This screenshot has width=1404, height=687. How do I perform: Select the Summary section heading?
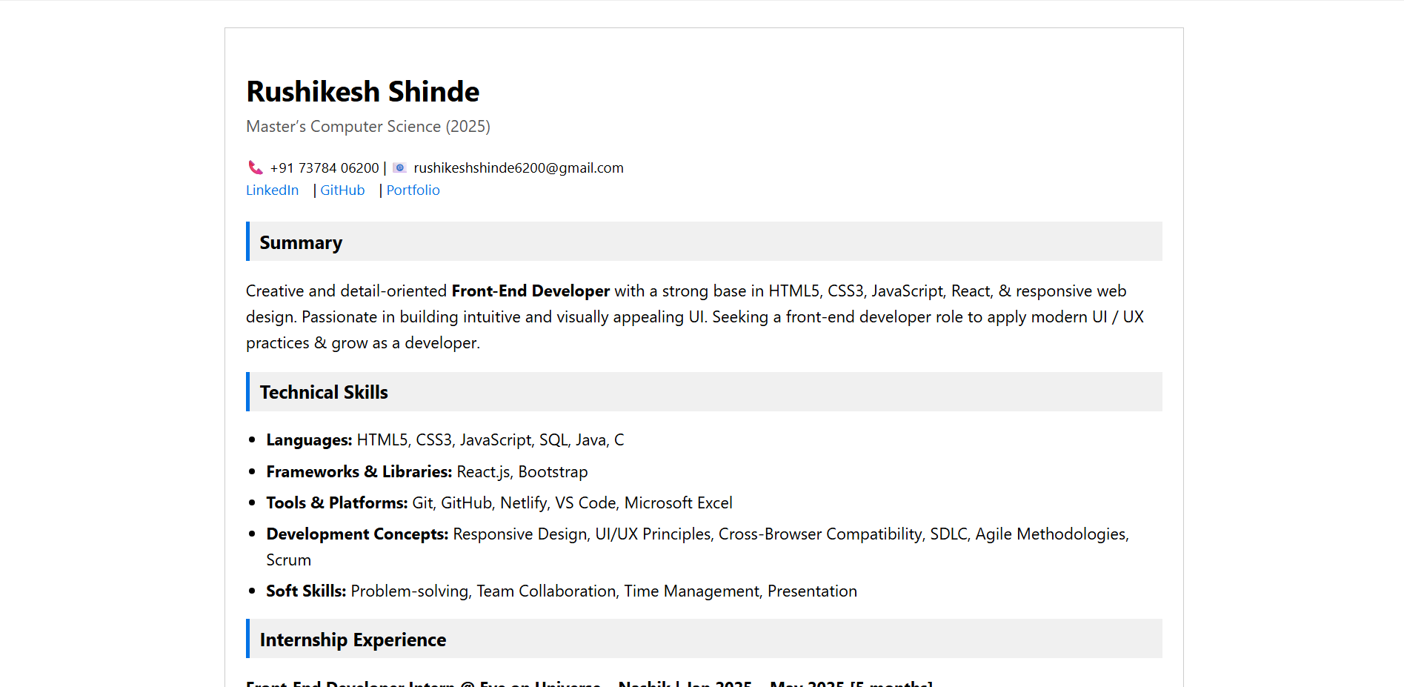301,243
